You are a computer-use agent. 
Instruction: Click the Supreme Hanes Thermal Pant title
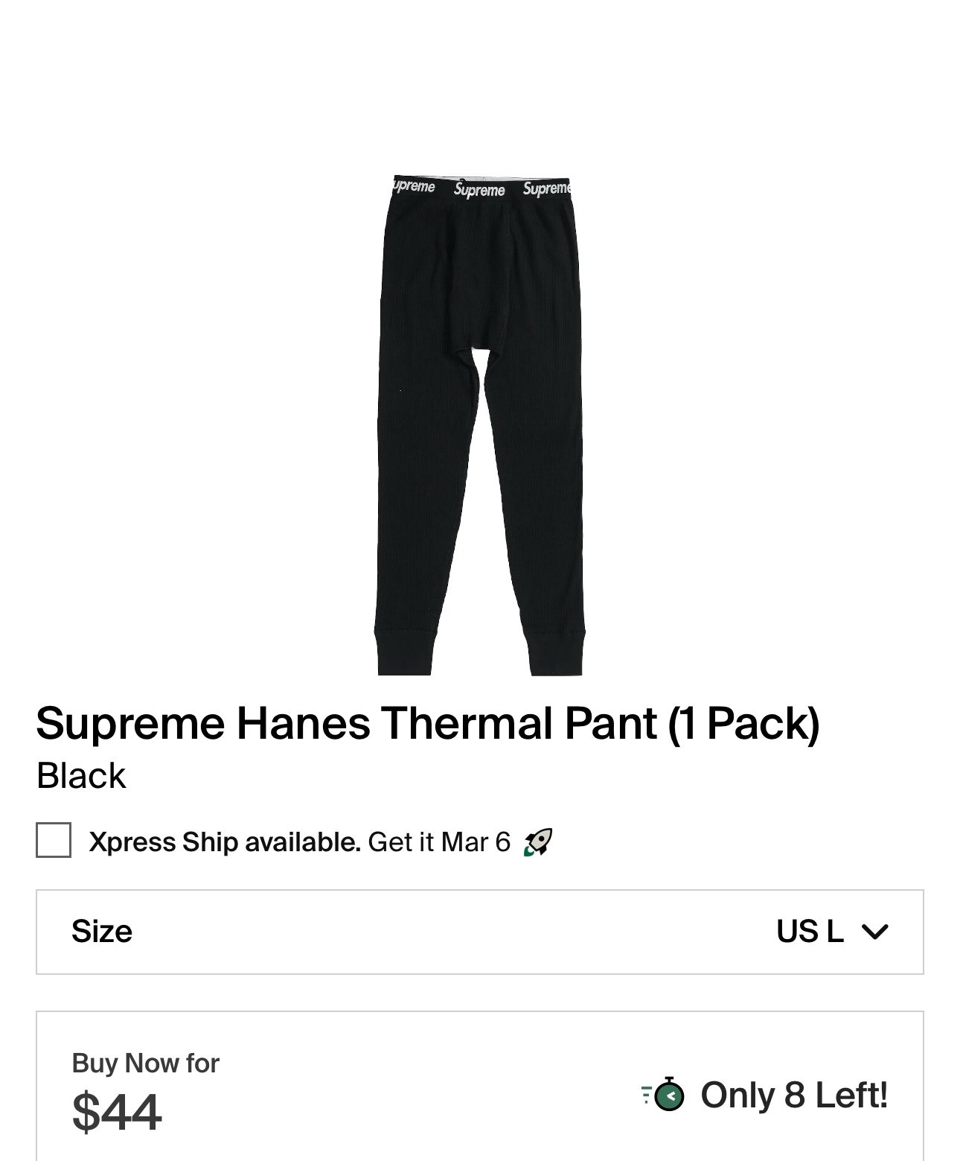coord(428,723)
